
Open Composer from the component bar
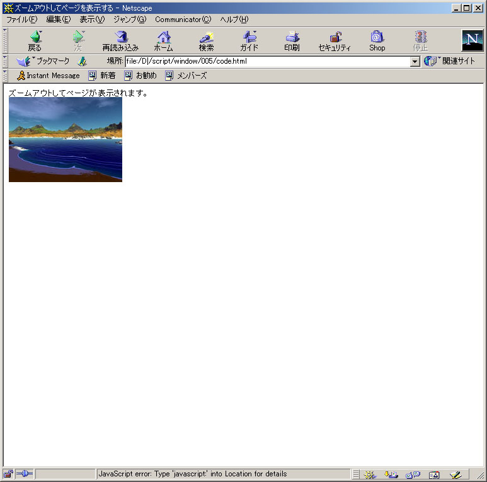(x=455, y=474)
